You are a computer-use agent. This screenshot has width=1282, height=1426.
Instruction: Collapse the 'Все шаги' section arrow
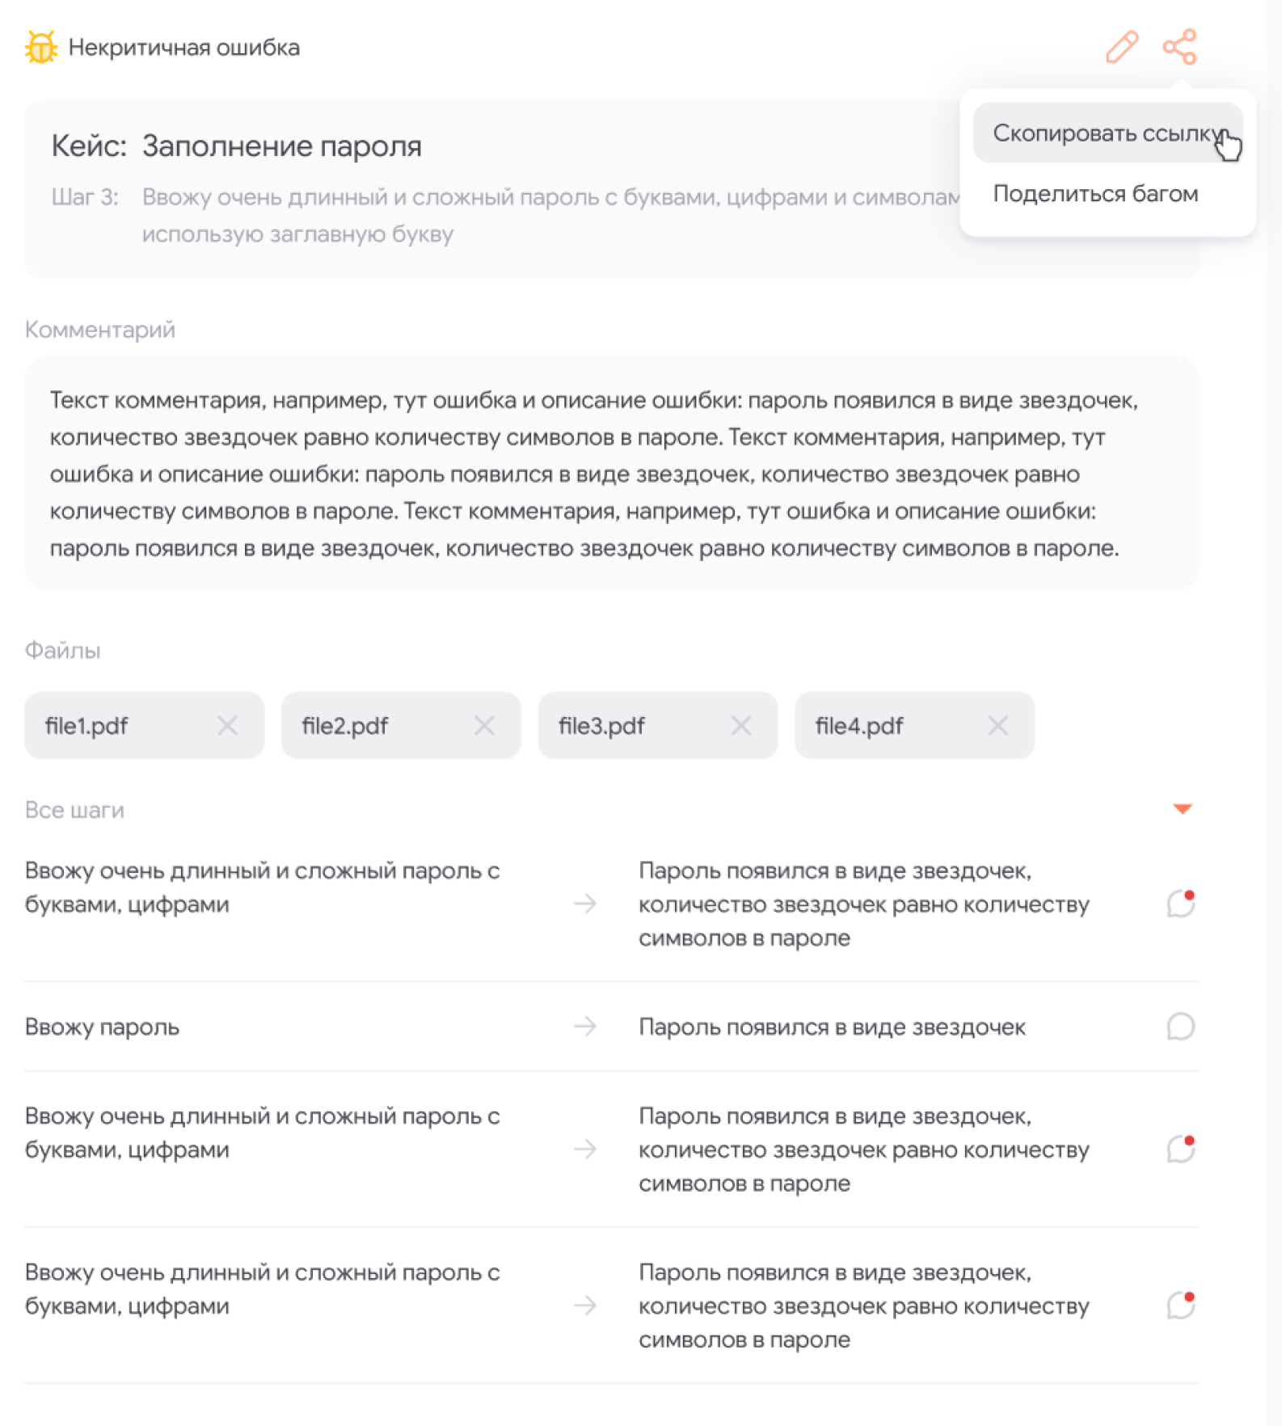tap(1182, 809)
